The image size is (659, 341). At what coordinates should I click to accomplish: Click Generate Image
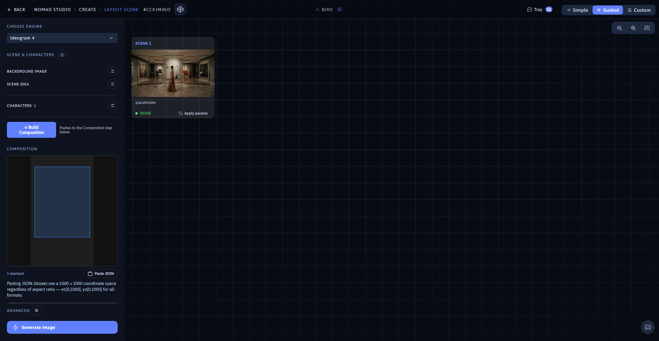click(62, 327)
